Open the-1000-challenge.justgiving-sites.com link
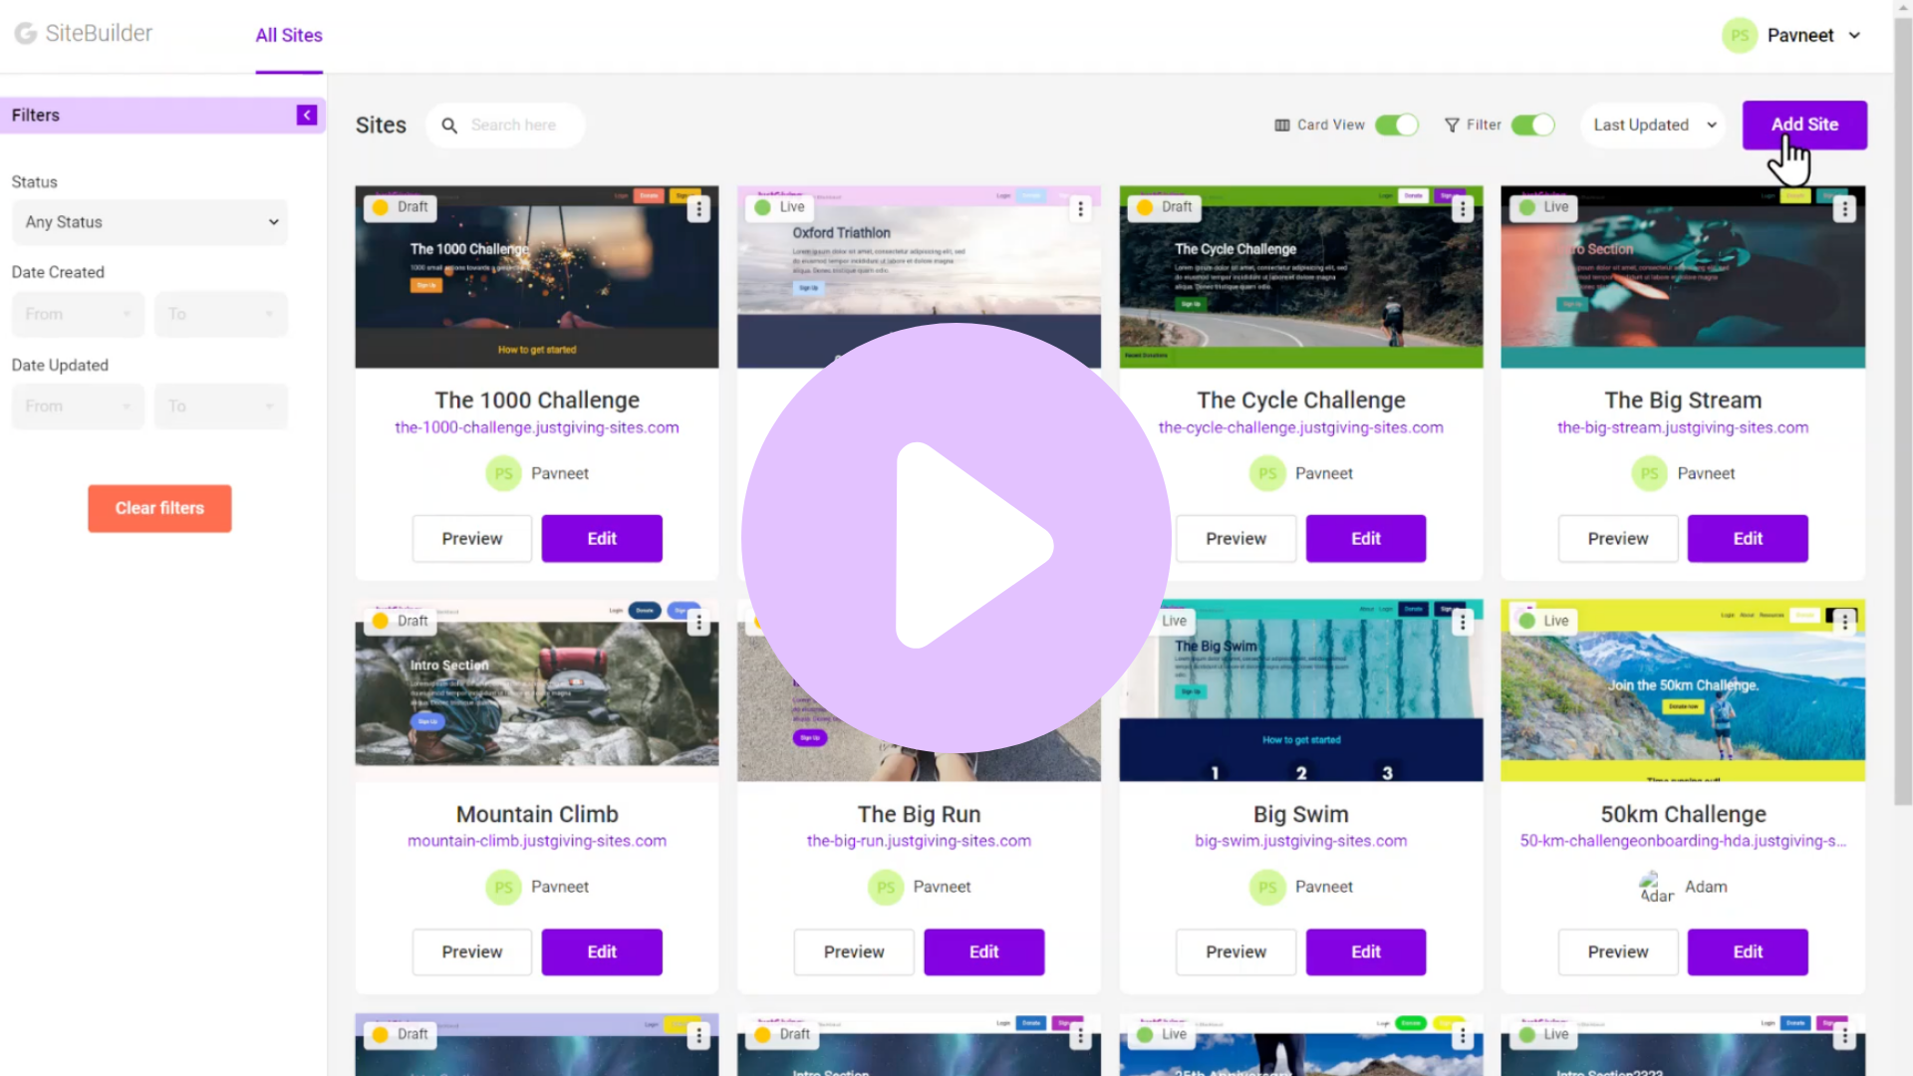1913x1076 pixels. (537, 427)
